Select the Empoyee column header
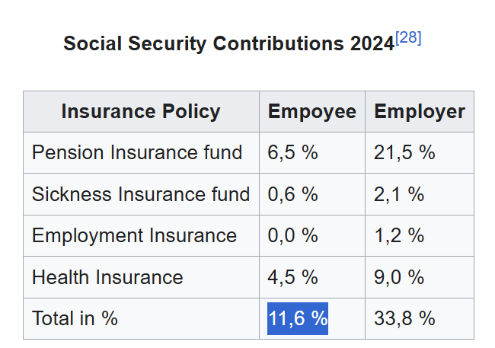This screenshot has height=348, width=495. point(312,112)
